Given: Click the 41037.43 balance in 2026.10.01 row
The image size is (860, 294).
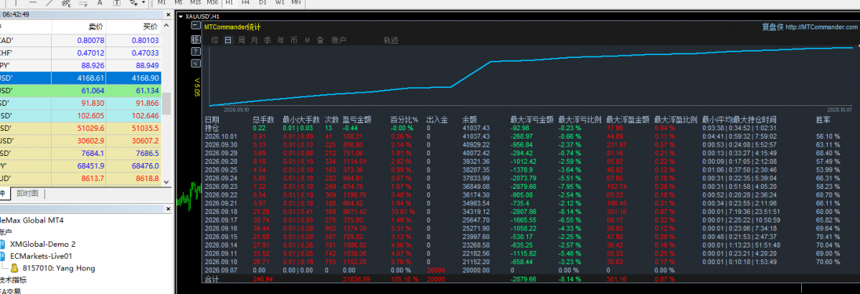Looking at the screenshot, I should [476, 136].
